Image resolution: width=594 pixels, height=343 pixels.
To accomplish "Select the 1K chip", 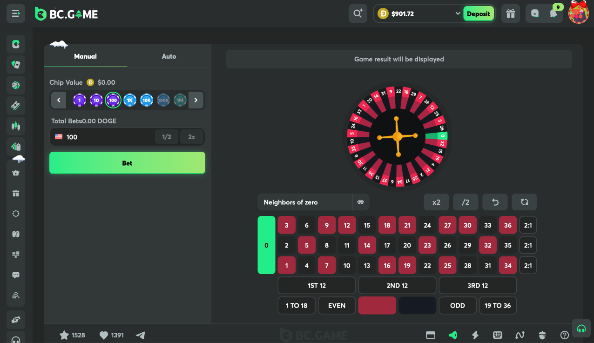I will tap(130, 100).
